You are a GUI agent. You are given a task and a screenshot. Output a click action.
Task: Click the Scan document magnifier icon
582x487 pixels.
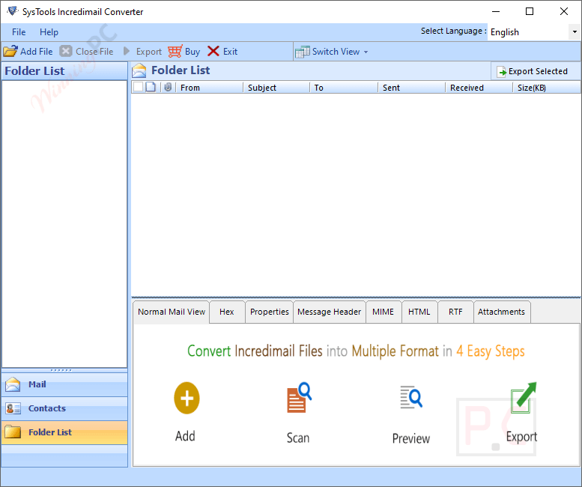(x=299, y=397)
